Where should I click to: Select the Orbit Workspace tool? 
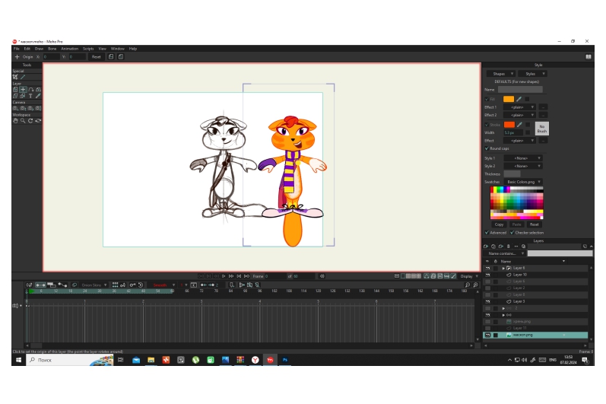38,121
